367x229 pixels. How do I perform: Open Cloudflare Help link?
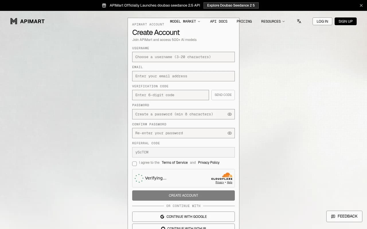[230, 182]
